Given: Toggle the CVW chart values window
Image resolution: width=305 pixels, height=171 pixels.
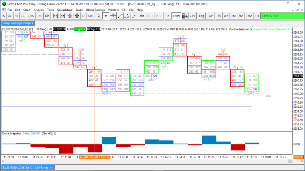Looking at the screenshot, I should (177, 16).
